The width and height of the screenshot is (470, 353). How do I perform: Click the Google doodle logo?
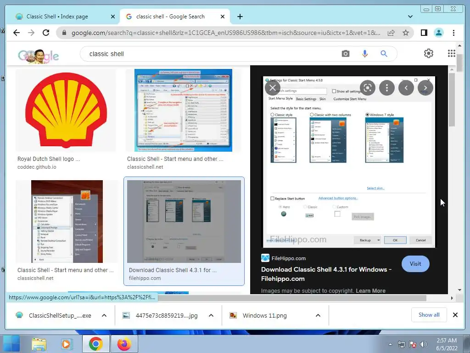pos(39,56)
